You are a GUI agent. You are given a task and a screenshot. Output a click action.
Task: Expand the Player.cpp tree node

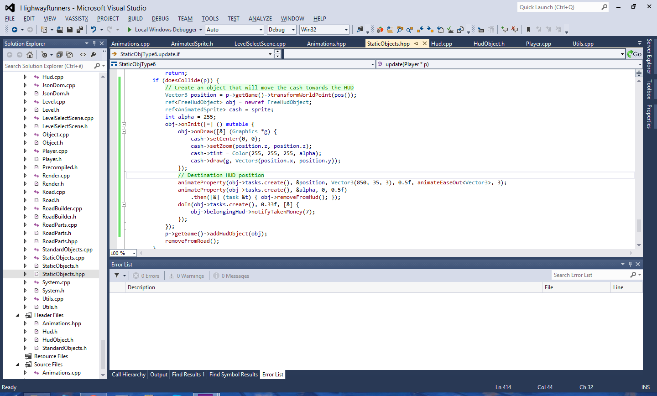tap(25, 151)
